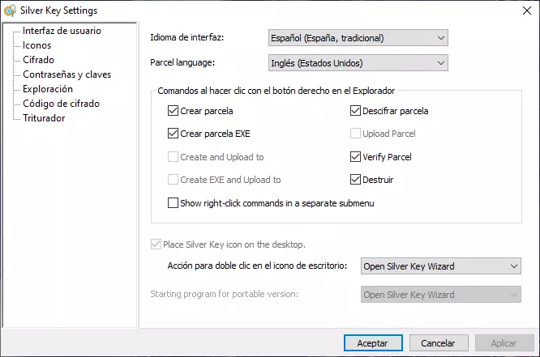Open the Idioma de interfaz dropdown
The width and height of the screenshot is (540, 357).
coord(358,38)
